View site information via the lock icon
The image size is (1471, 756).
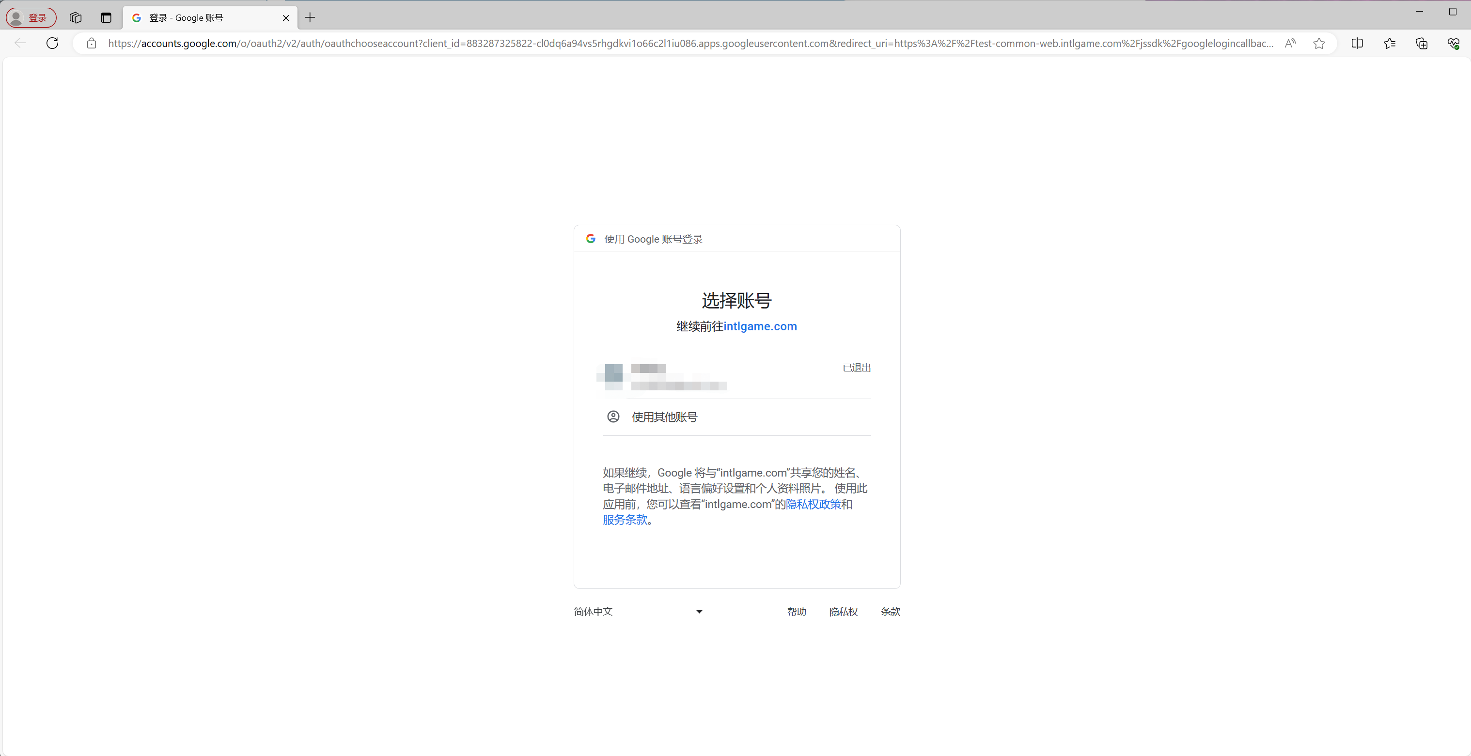92,43
